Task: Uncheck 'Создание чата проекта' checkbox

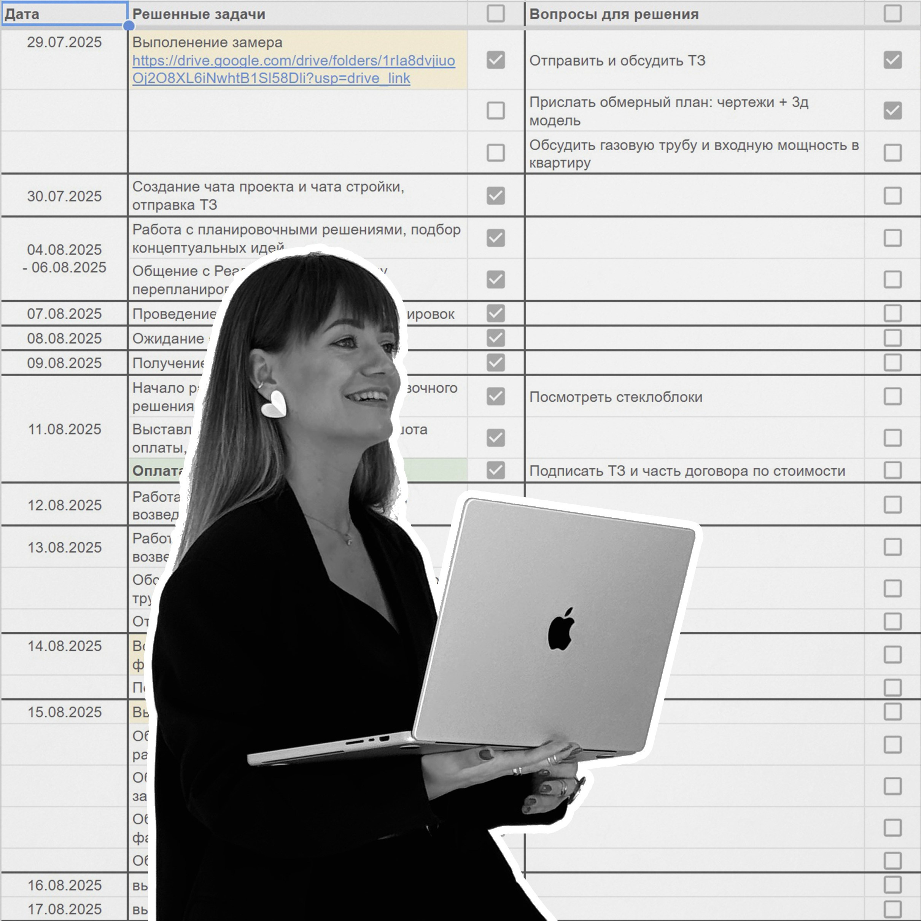Action: coord(496,196)
